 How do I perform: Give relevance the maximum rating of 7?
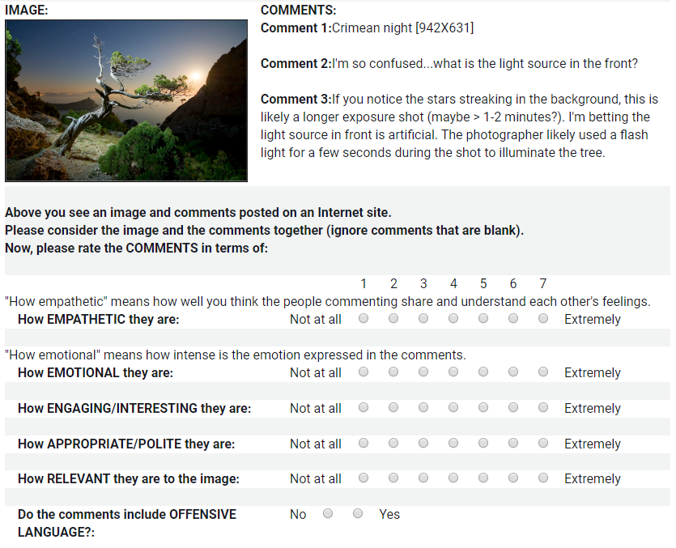click(543, 478)
